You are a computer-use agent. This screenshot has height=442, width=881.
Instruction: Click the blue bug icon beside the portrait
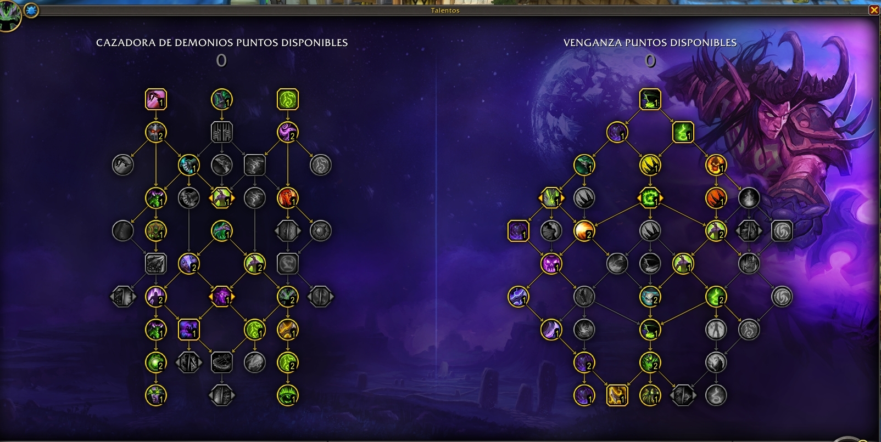pyautogui.click(x=31, y=10)
